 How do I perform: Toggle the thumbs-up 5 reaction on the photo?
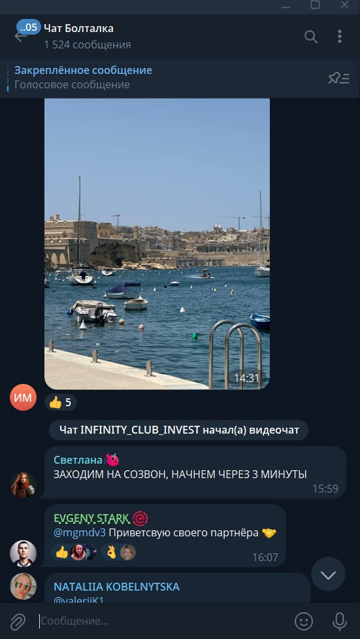pos(60,403)
